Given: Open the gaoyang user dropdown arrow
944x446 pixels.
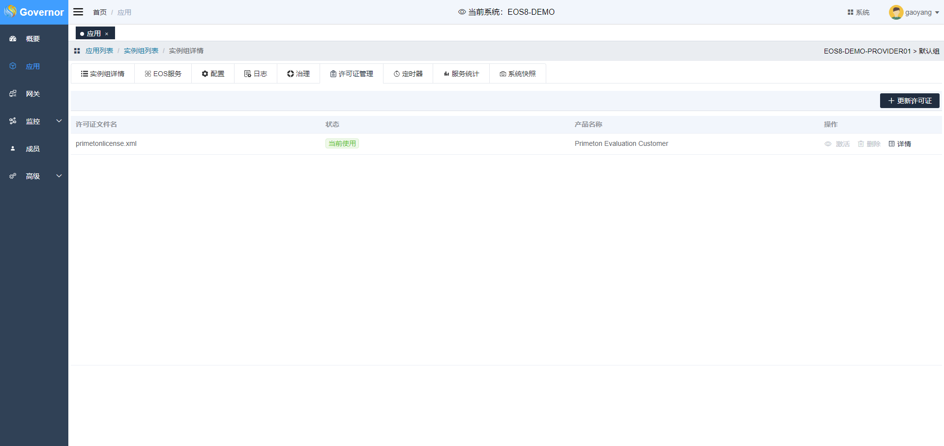Looking at the screenshot, I should (937, 13).
